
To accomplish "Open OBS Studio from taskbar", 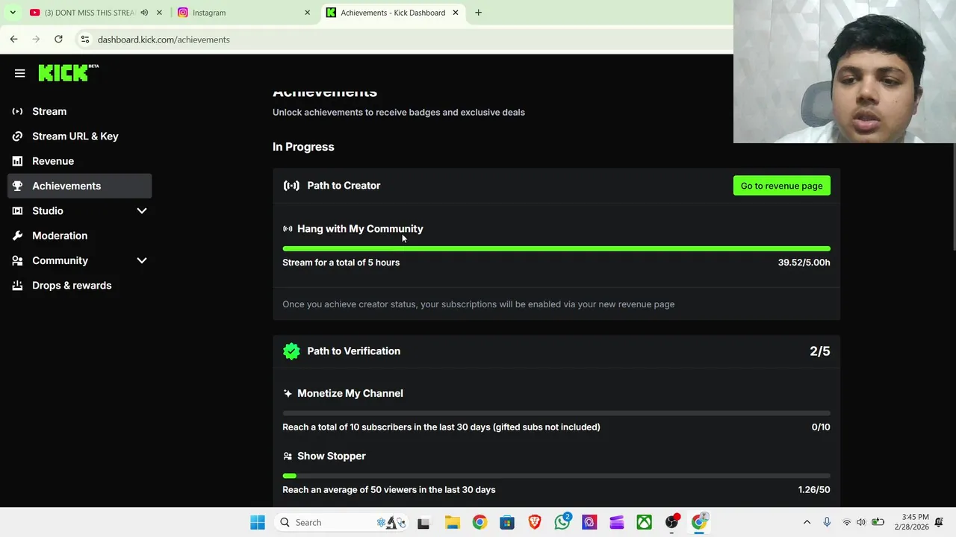I will [x=671, y=522].
